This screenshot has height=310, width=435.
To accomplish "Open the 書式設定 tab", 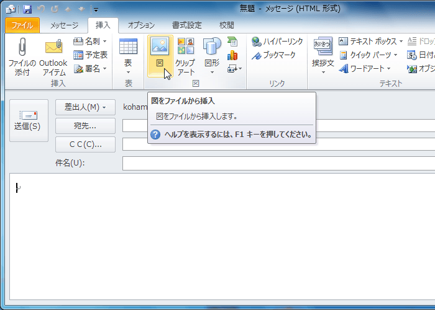I will [186, 25].
